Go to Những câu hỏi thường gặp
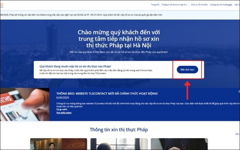 (x=221, y=5)
